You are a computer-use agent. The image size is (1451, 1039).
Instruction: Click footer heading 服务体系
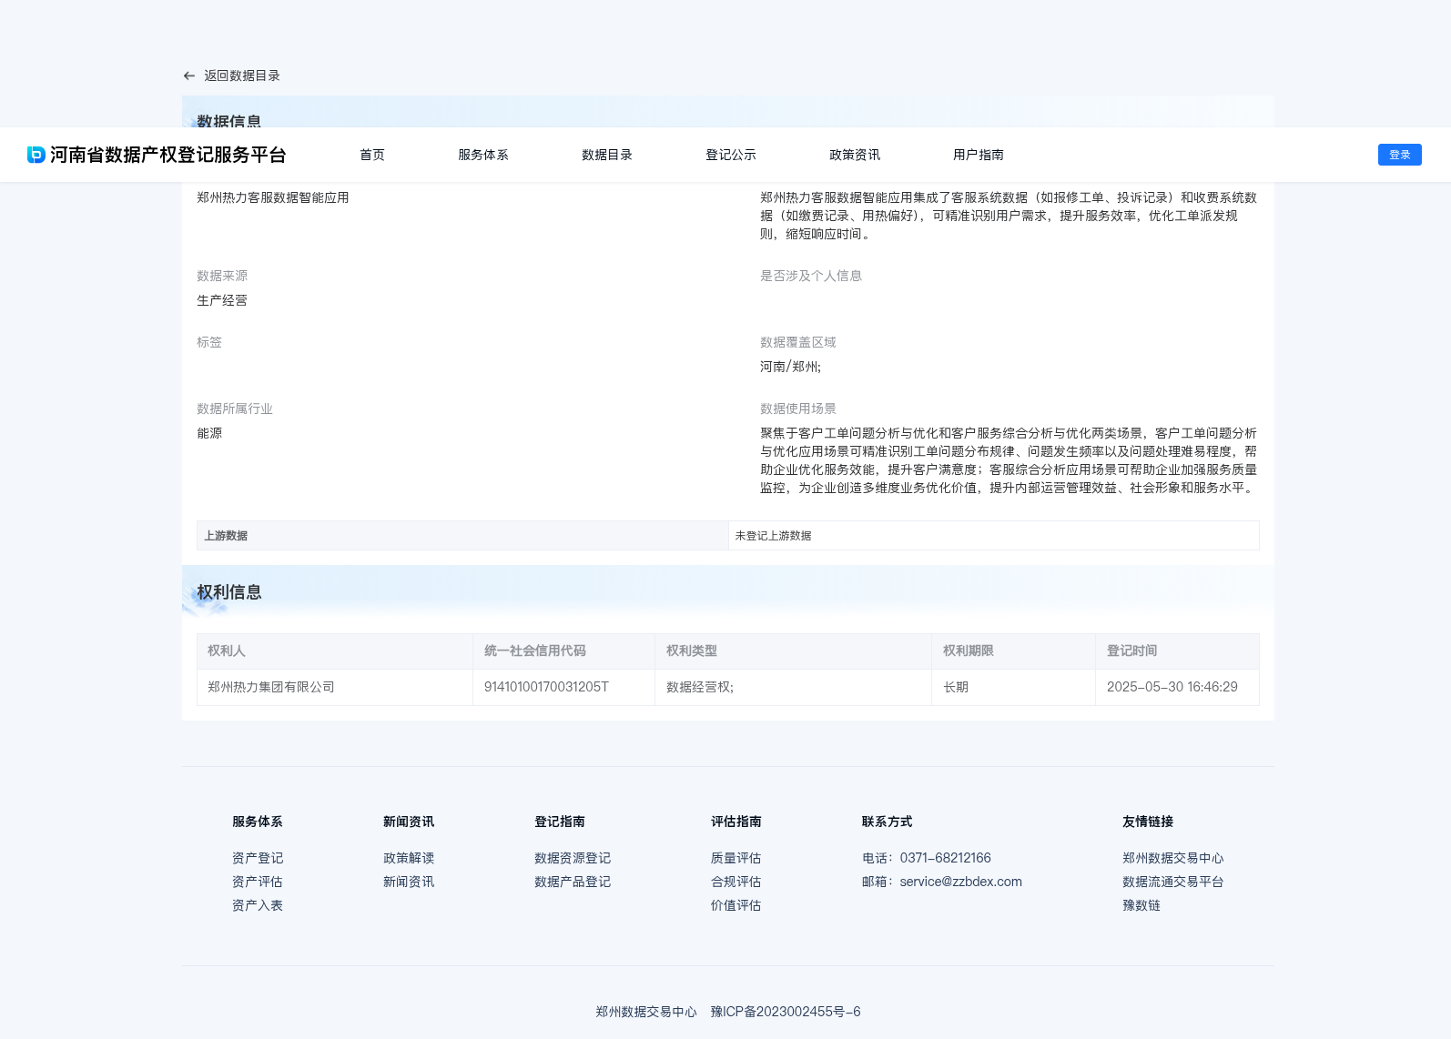pyautogui.click(x=258, y=822)
